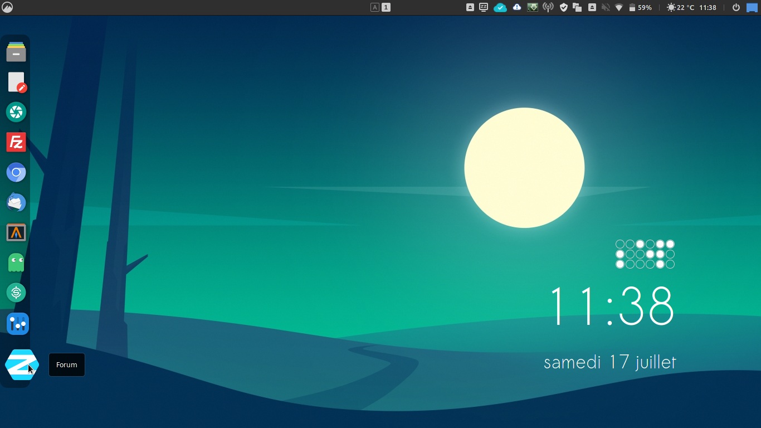Open the applications menu in top-left corner
761x428 pixels.
point(7,7)
